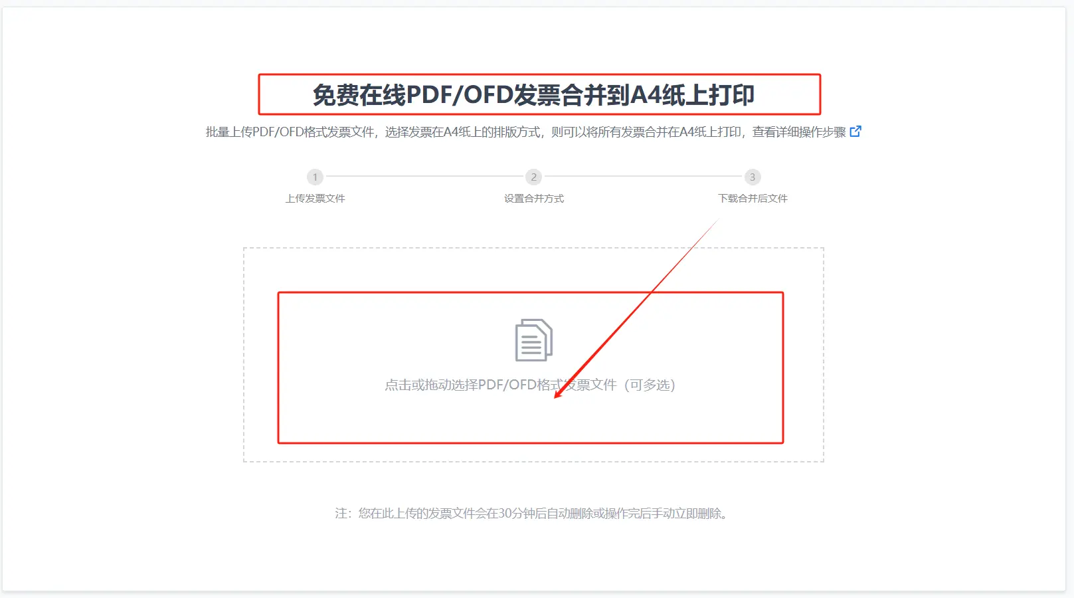
Task: Open the external link icon after 查看详细操作步骤
Action: pyautogui.click(x=855, y=132)
